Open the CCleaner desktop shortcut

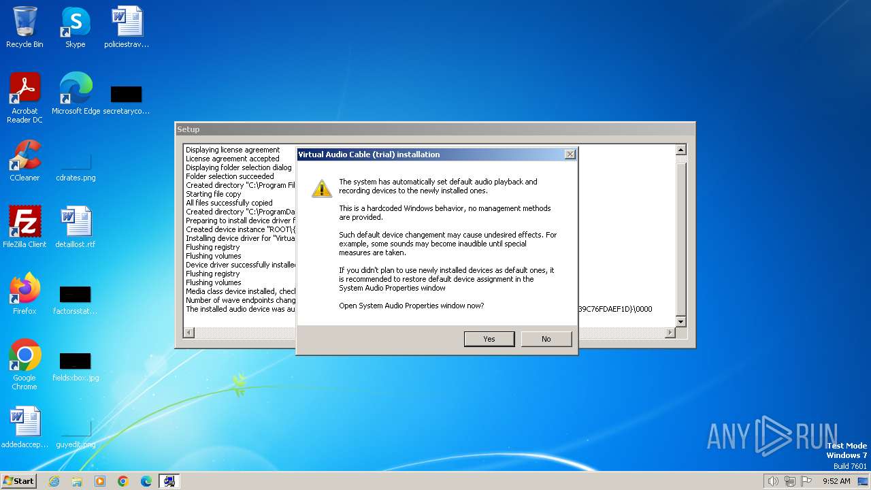pyautogui.click(x=24, y=161)
